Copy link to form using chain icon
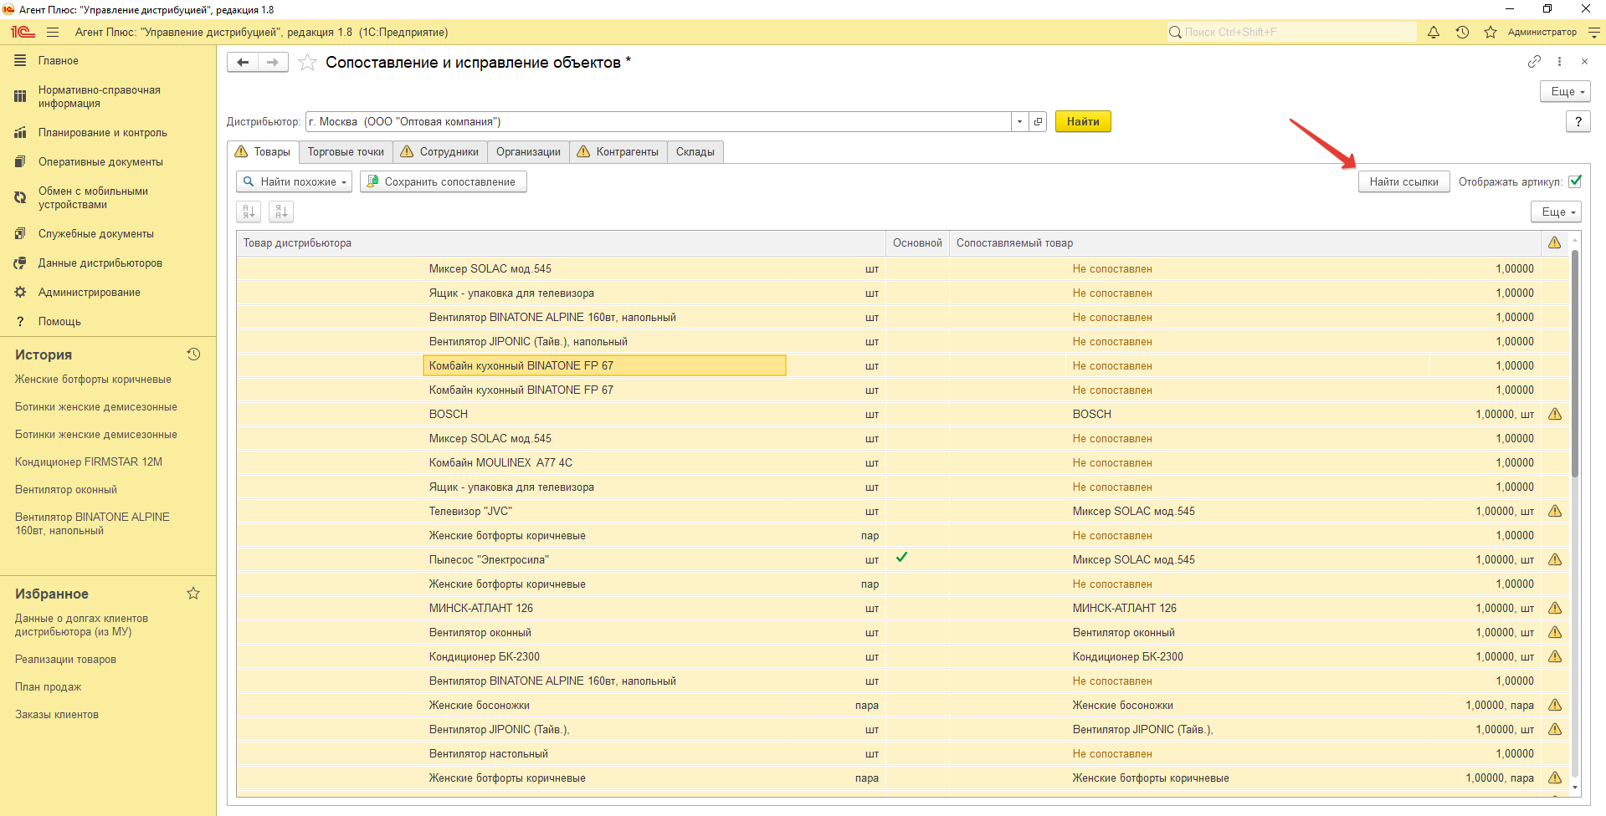Image resolution: width=1606 pixels, height=816 pixels. (1534, 61)
